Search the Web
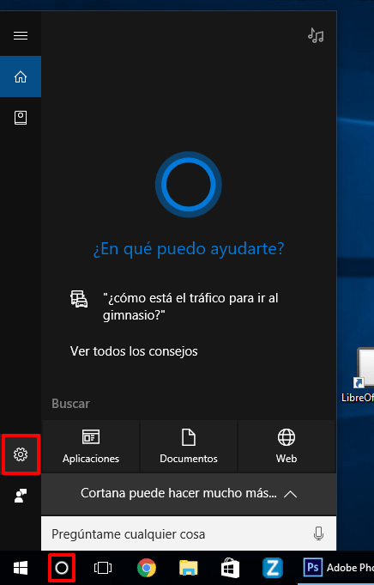 (x=287, y=446)
